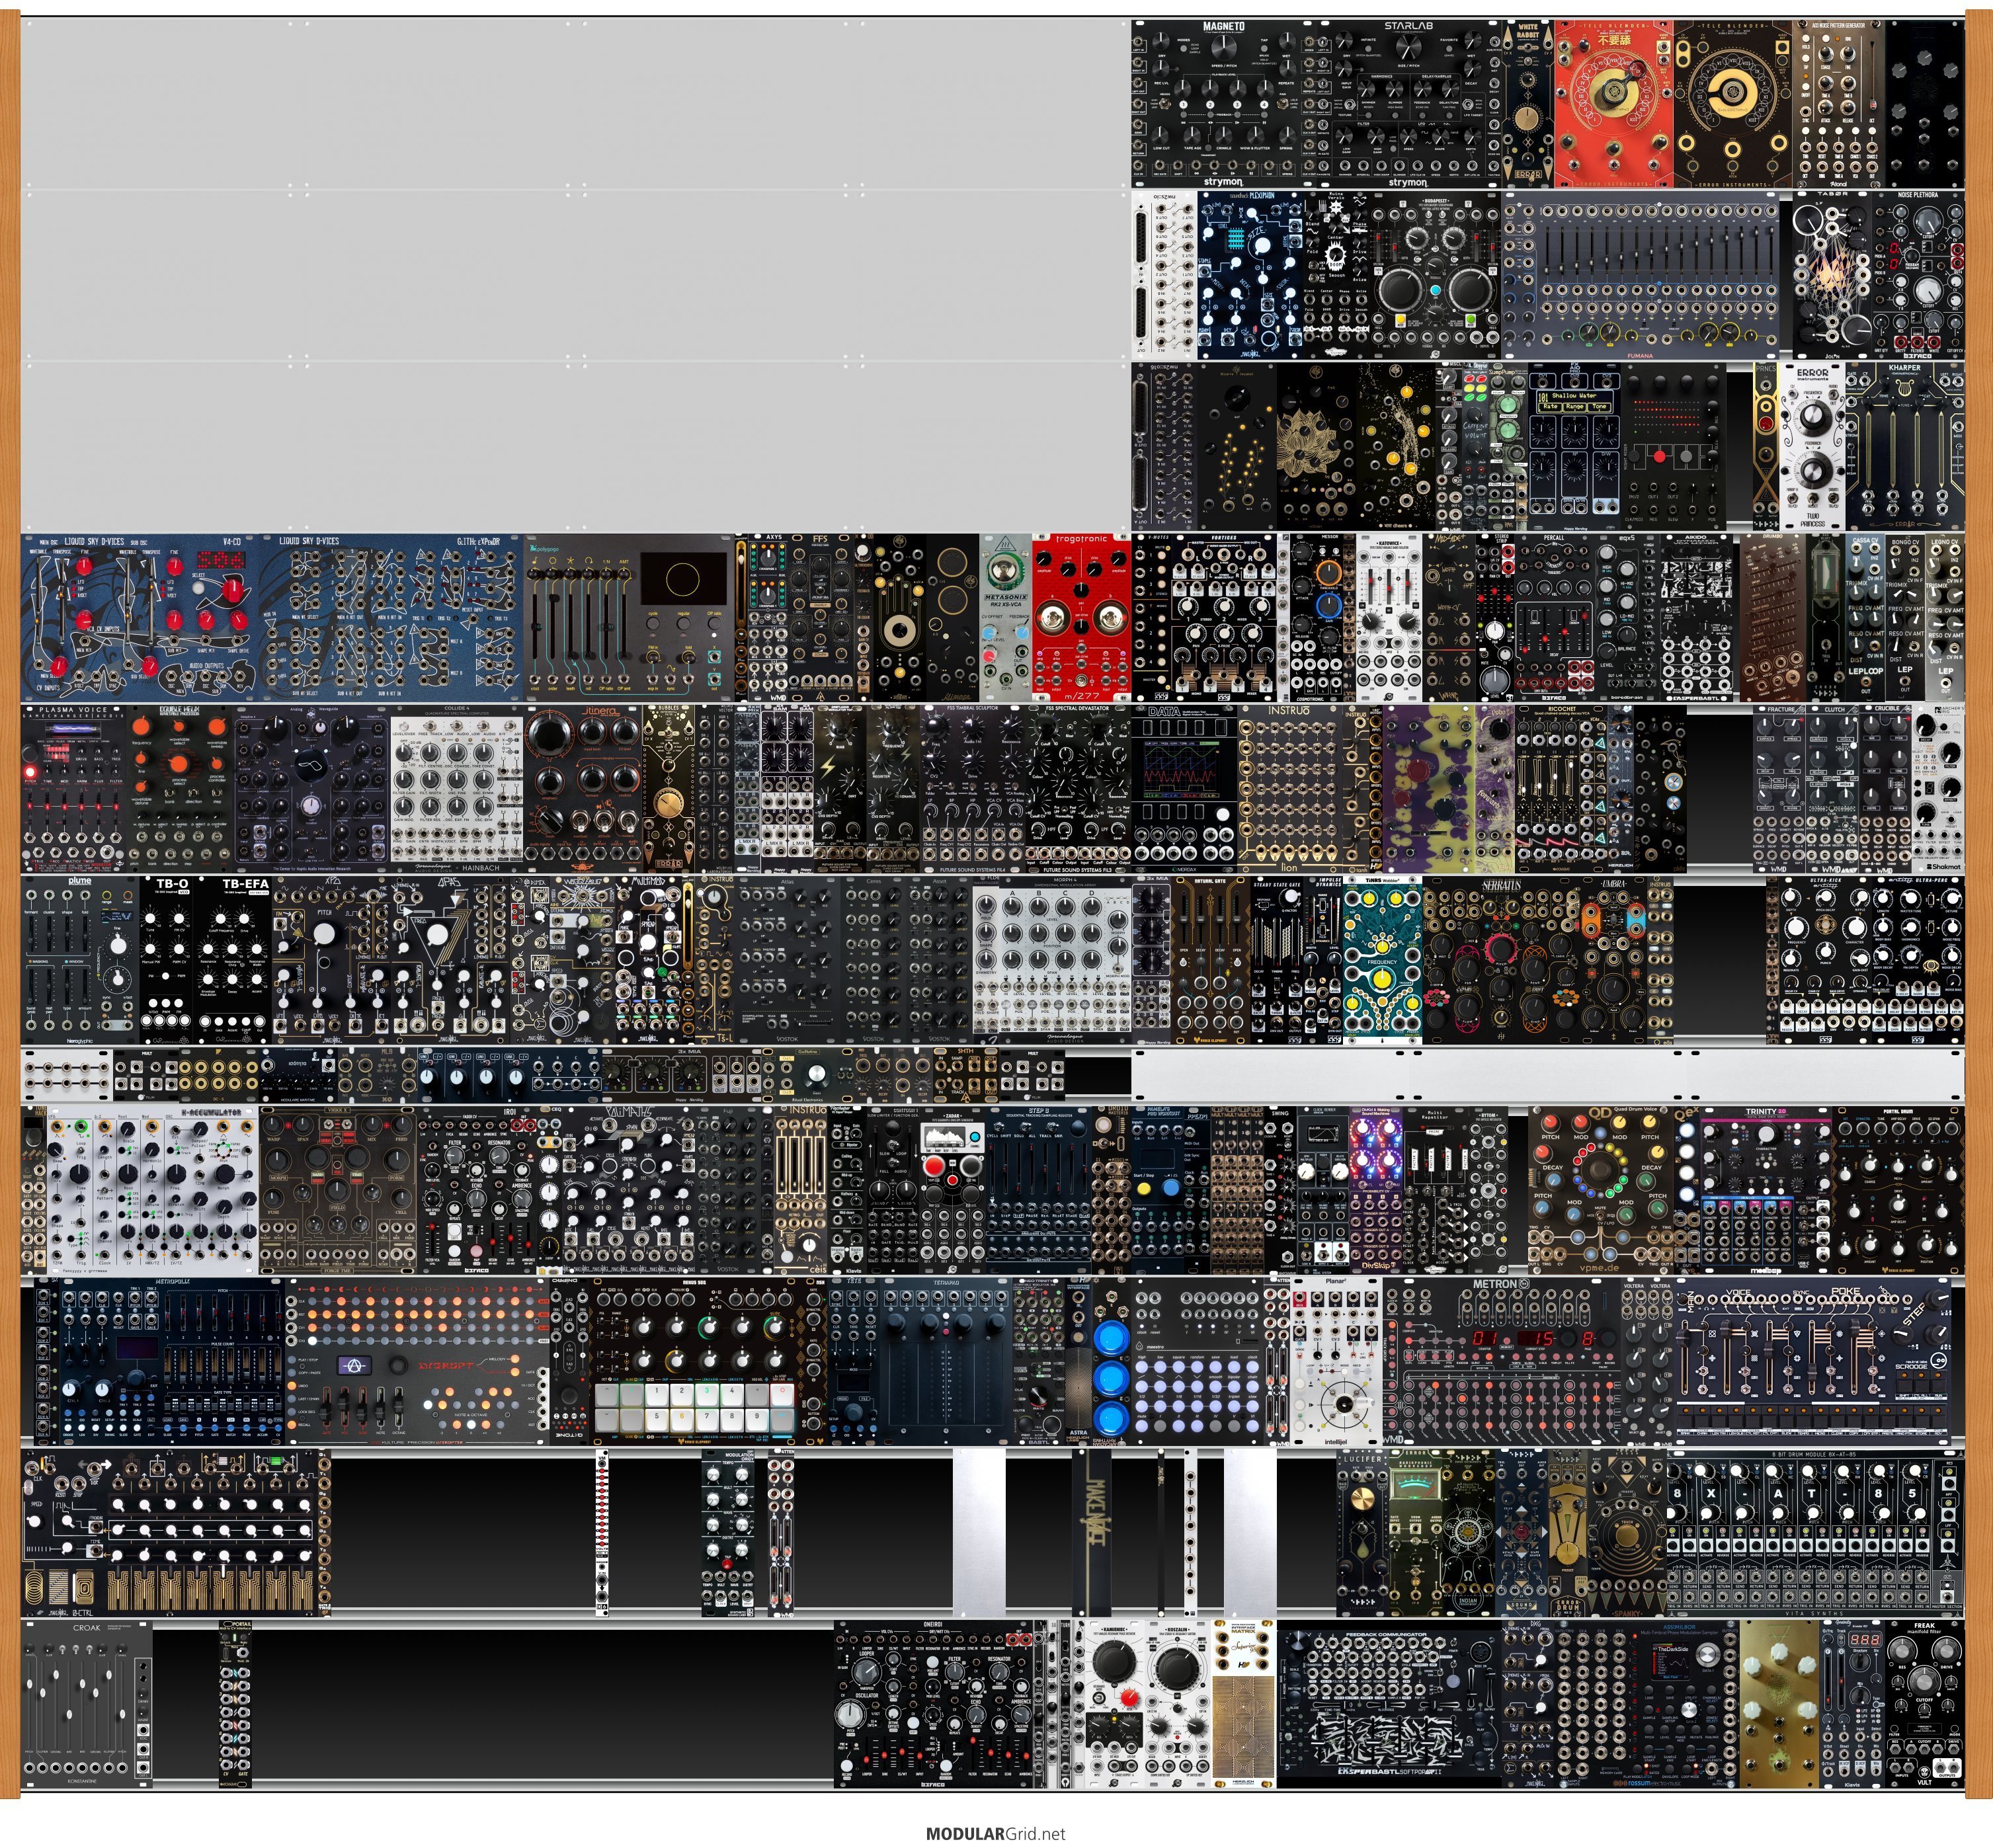Select the TB-EFA module
The height and width of the screenshot is (1848, 1993).
pos(232,959)
